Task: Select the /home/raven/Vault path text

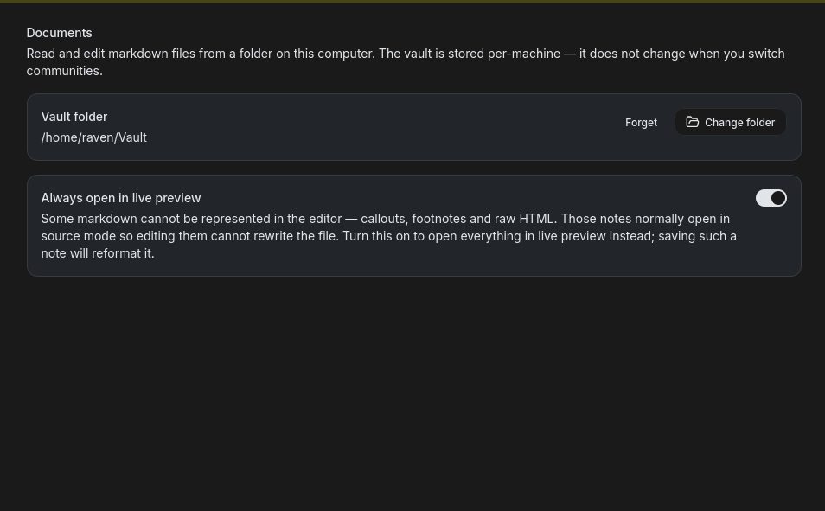Action: pyautogui.click(x=93, y=137)
